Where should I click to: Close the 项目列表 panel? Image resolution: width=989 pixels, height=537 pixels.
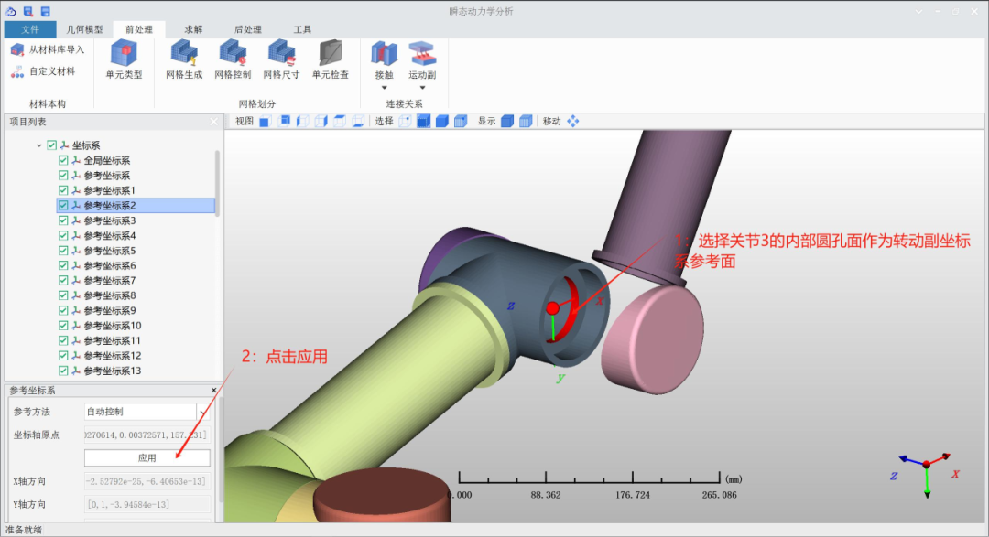tap(213, 122)
